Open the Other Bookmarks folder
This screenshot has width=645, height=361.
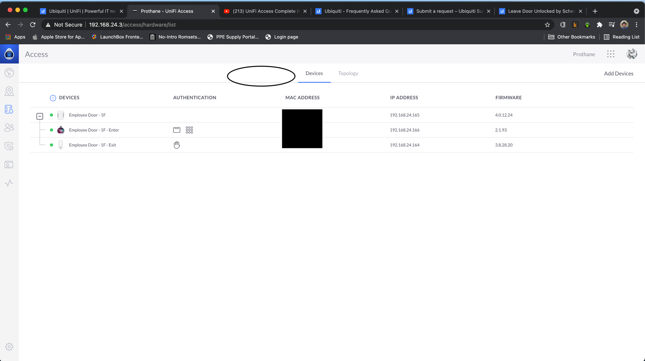point(571,37)
